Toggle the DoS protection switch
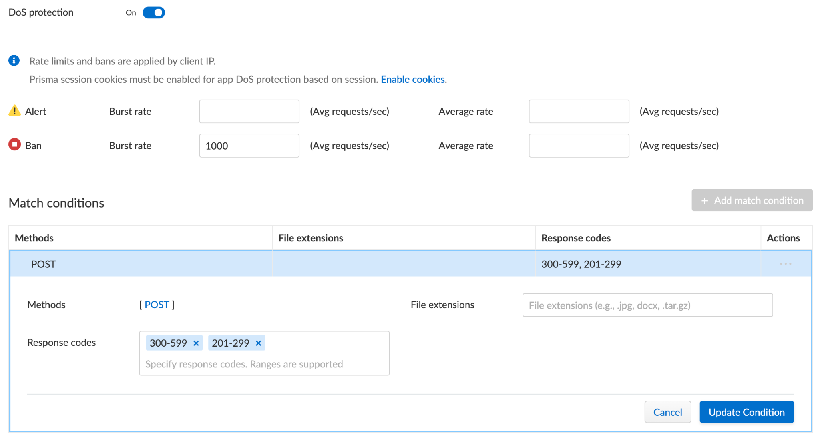Image resolution: width=820 pixels, height=441 pixels. pyautogui.click(x=153, y=13)
